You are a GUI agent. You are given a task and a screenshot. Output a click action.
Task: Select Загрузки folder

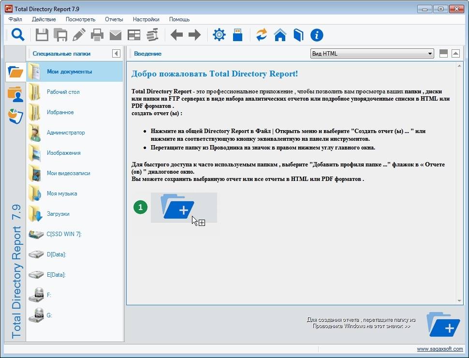[x=75, y=214]
